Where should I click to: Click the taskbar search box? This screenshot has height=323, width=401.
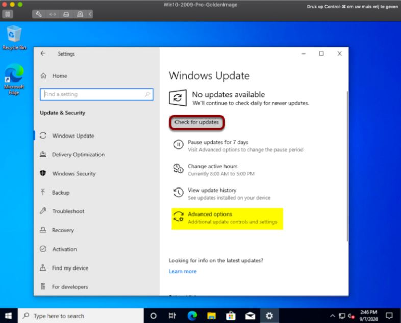pos(81,316)
